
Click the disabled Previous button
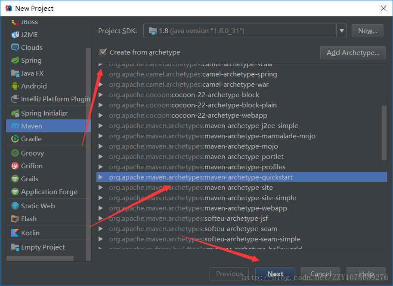pyautogui.click(x=229, y=274)
